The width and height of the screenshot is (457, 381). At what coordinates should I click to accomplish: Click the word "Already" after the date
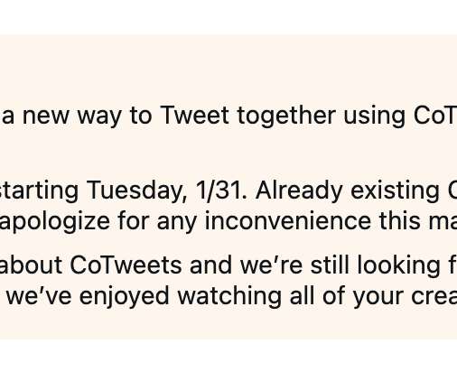click(299, 192)
